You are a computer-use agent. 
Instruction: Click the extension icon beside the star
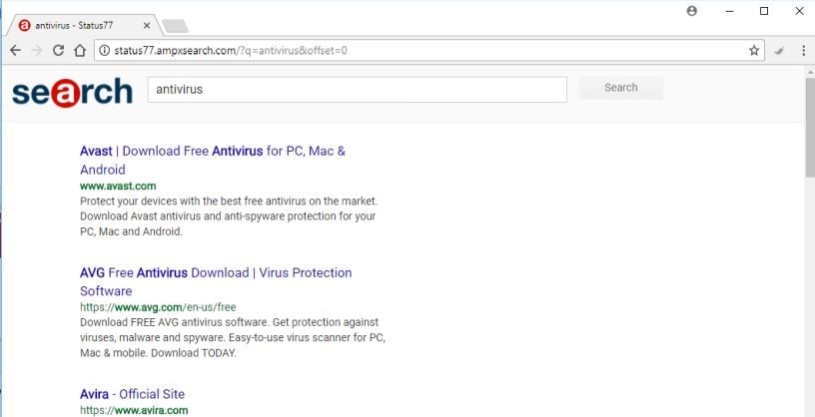[779, 50]
